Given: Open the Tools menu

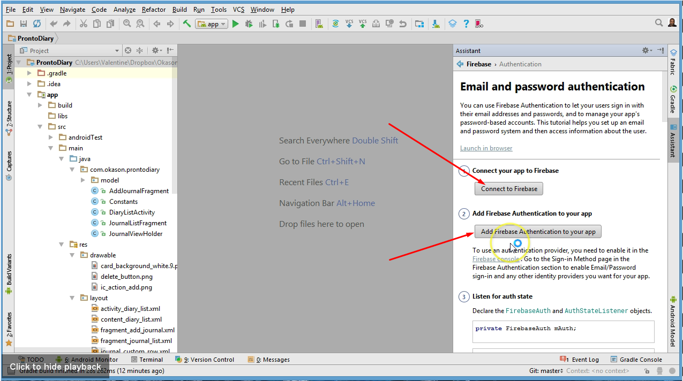Looking at the screenshot, I should pos(219,10).
